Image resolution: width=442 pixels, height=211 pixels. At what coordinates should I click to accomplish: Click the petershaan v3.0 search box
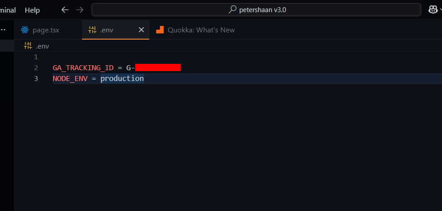coord(256,10)
